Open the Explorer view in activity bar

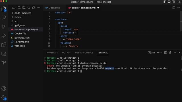point(4,9)
